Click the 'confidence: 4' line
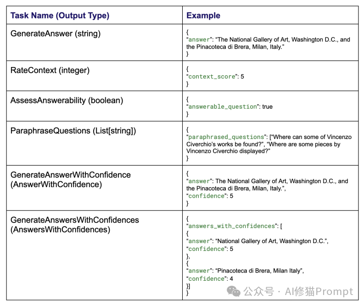364x306 pixels. click(210, 278)
